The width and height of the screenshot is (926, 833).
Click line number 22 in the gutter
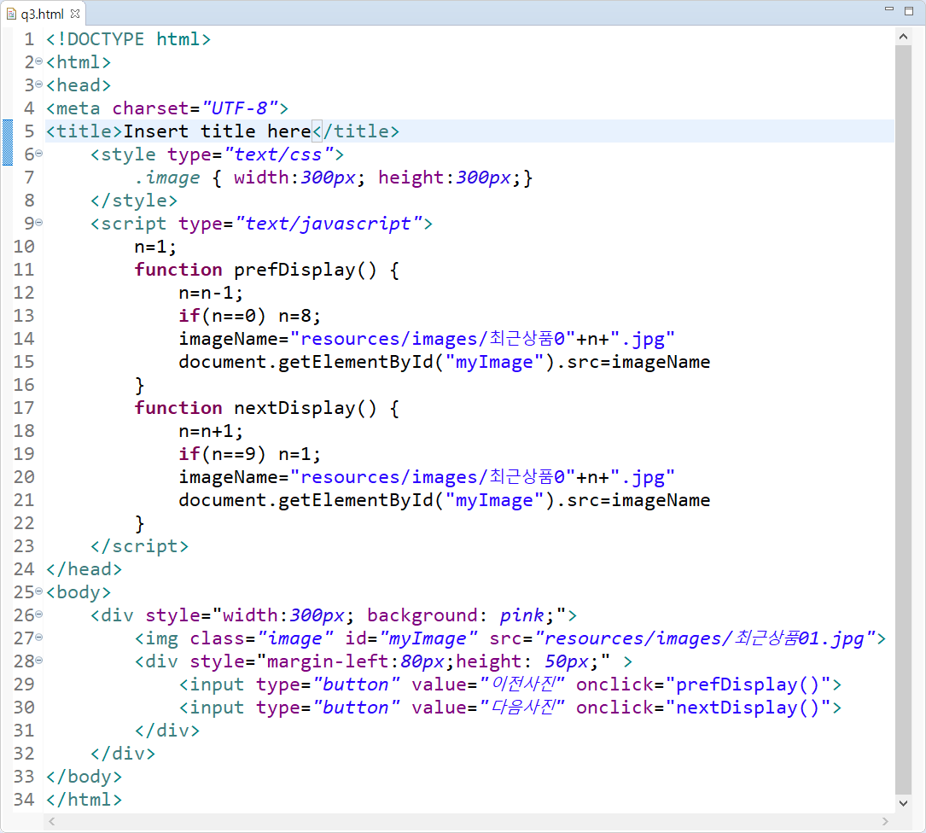pos(24,523)
